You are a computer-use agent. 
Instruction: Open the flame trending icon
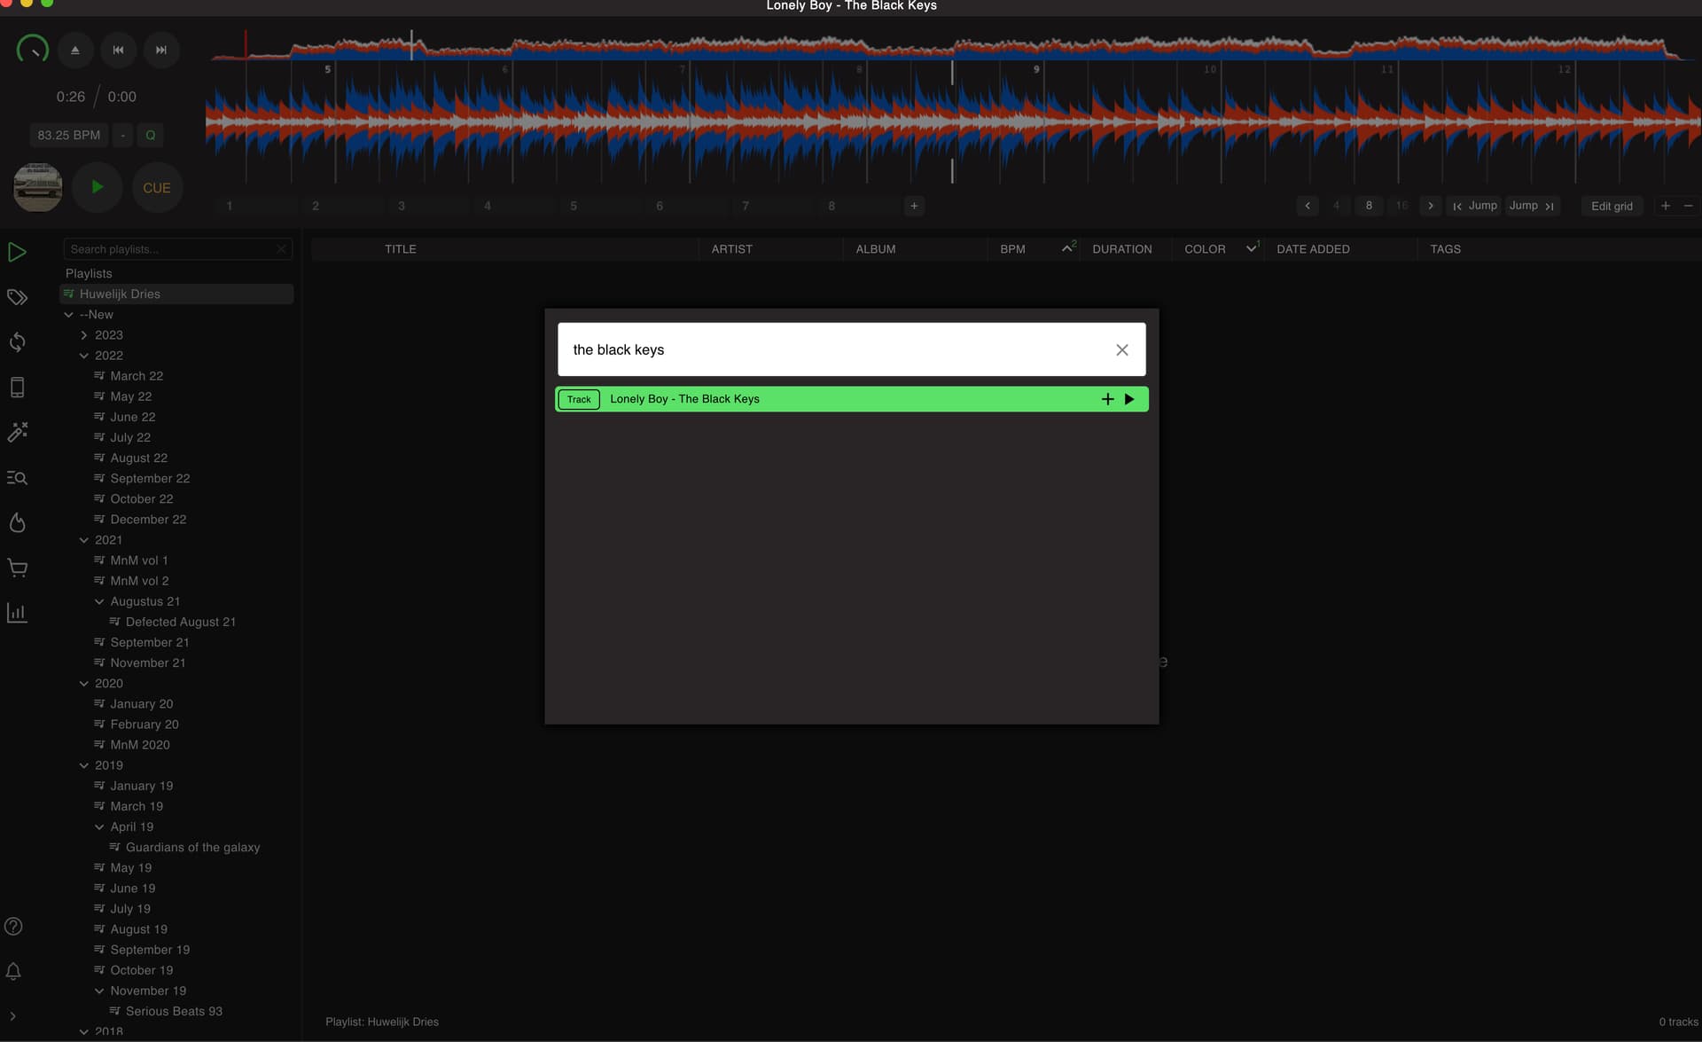pyautogui.click(x=17, y=522)
